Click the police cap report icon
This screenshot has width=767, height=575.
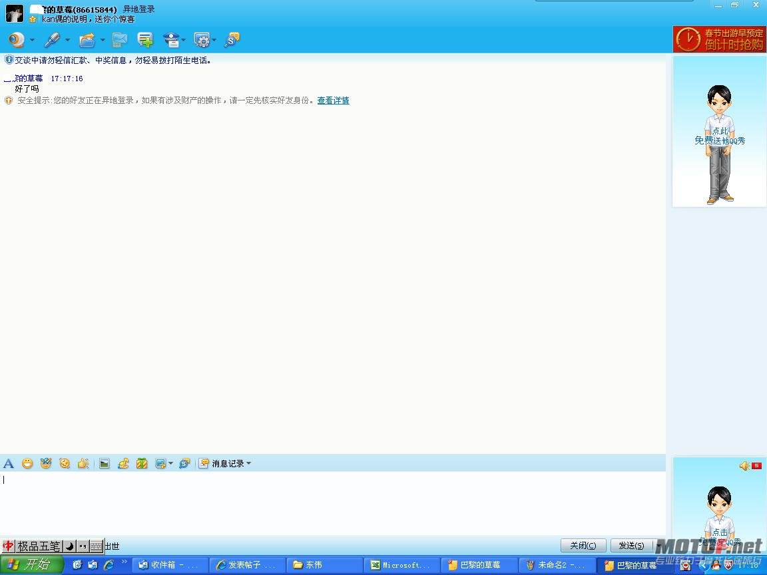tap(172, 40)
